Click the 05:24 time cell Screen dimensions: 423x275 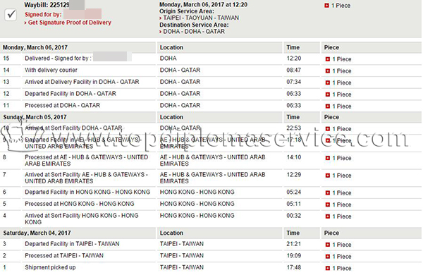click(x=294, y=192)
